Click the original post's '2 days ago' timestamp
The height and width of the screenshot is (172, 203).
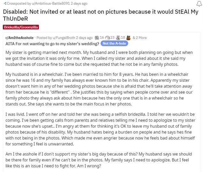(84, 38)
